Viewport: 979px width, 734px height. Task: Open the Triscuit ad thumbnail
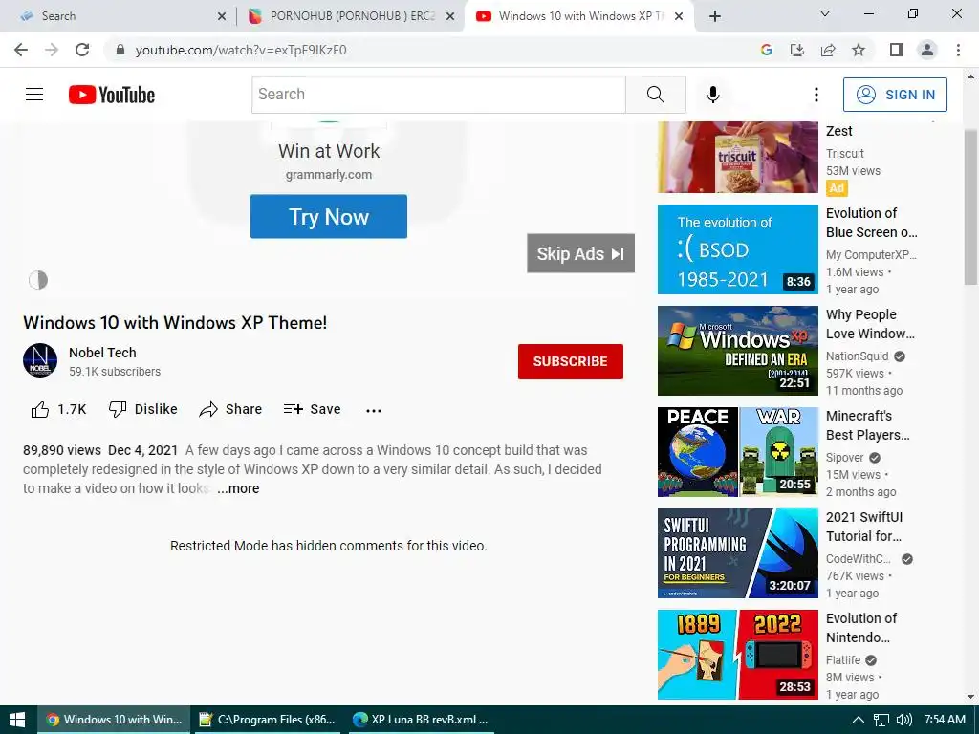click(x=737, y=158)
